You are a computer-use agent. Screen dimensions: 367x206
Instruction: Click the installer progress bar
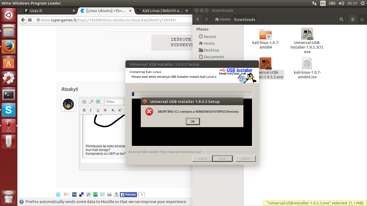[x=192, y=94]
